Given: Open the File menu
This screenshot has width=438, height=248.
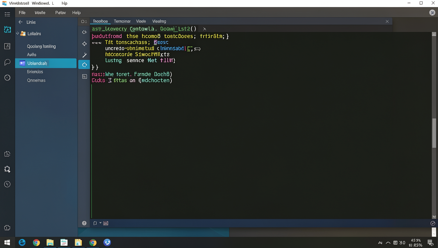Looking at the screenshot, I should 22,13.
